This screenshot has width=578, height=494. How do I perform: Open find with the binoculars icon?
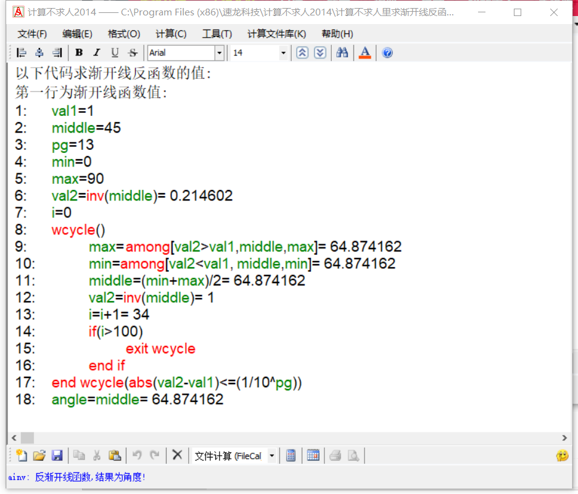(x=342, y=52)
